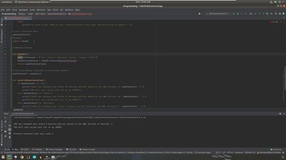Image resolution: width=286 pixels, height=160 pixels.
Task: Open the TODO tool window tab
Action: (x=25, y=149)
